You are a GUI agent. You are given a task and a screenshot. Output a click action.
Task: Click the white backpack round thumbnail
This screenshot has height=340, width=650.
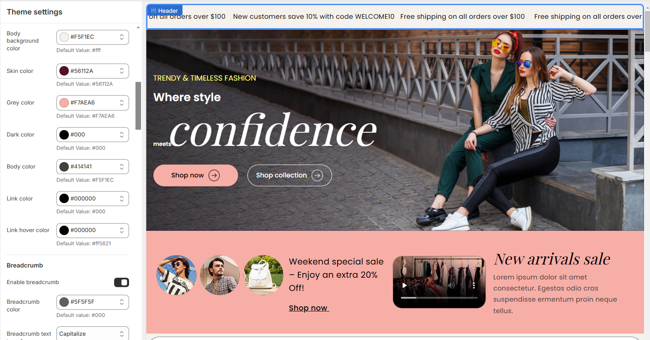point(263,275)
